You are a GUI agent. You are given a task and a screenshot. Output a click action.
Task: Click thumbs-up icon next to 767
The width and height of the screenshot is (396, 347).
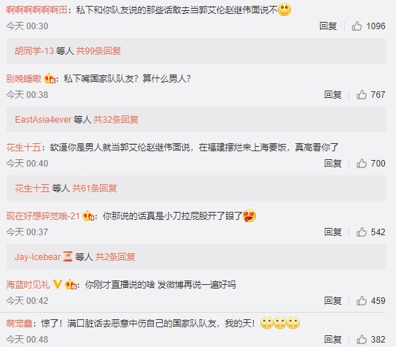click(x=362, y=95)
